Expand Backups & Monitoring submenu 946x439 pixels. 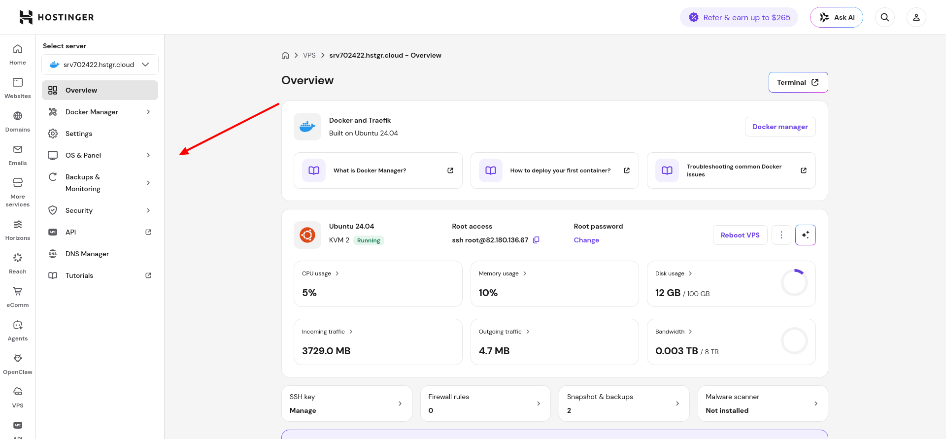(148, 183)
